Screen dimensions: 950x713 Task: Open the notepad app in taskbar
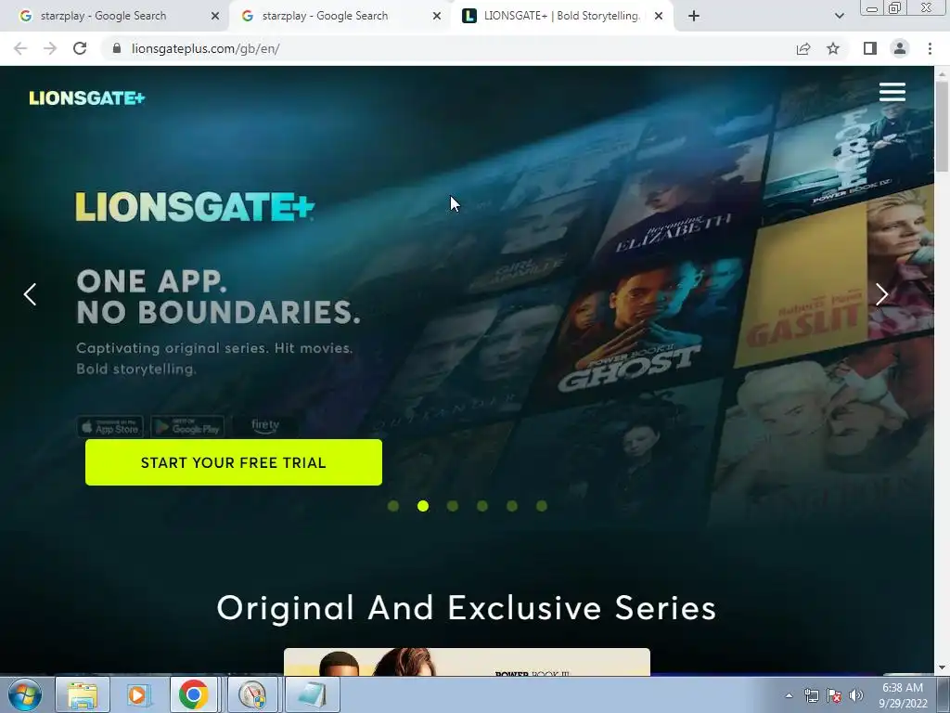[x=313, y=694]
